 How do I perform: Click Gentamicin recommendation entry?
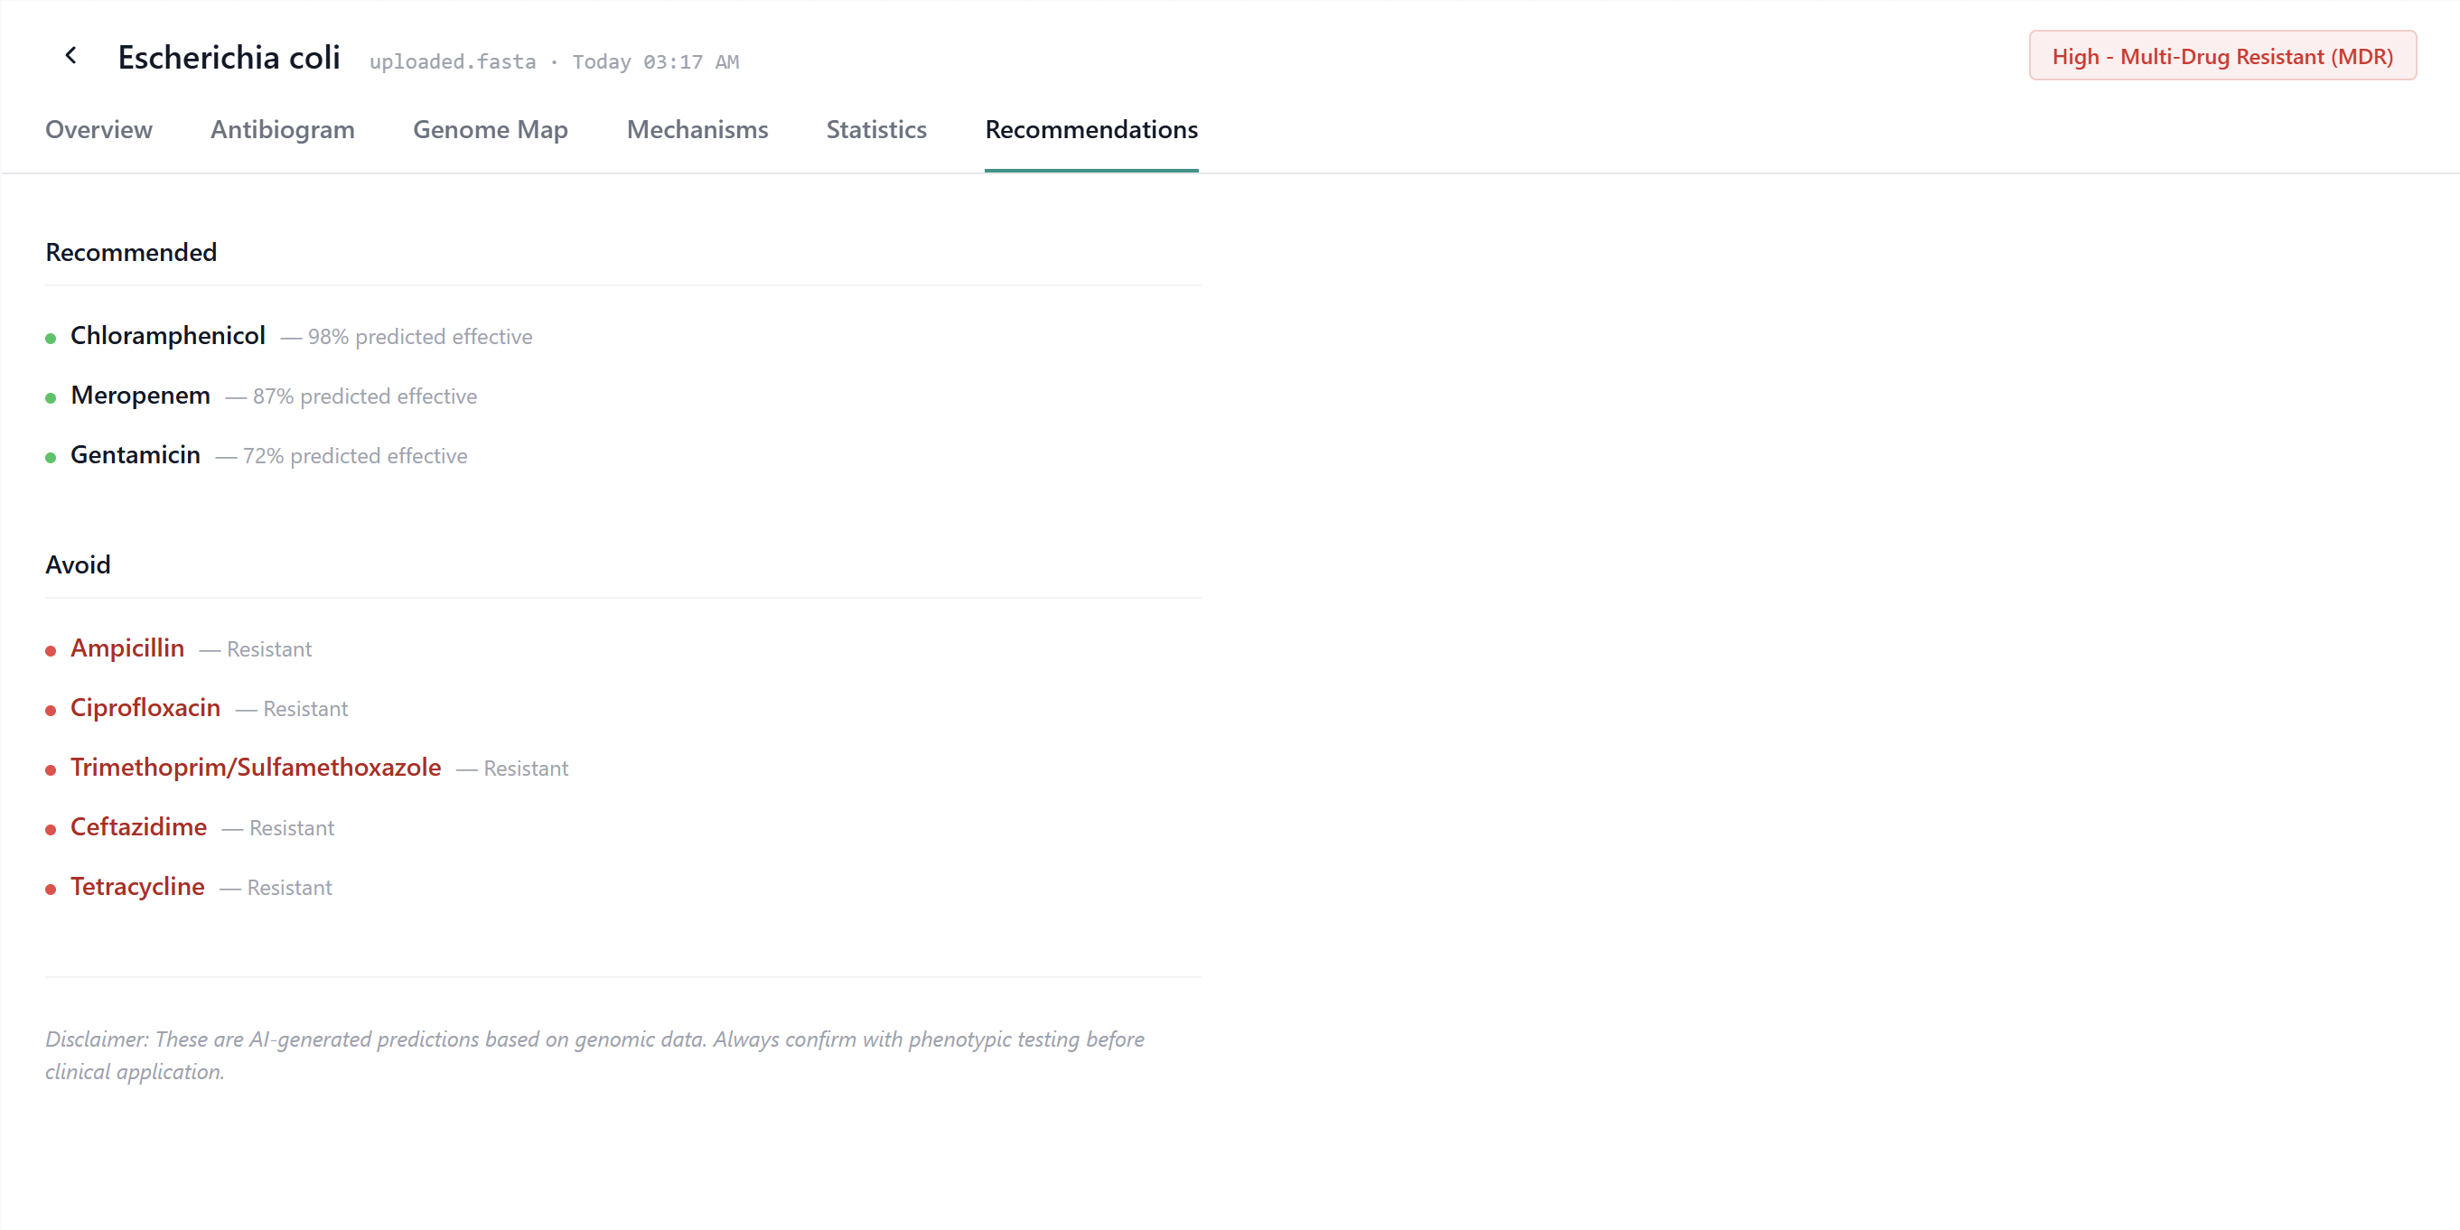pos(136,455)
